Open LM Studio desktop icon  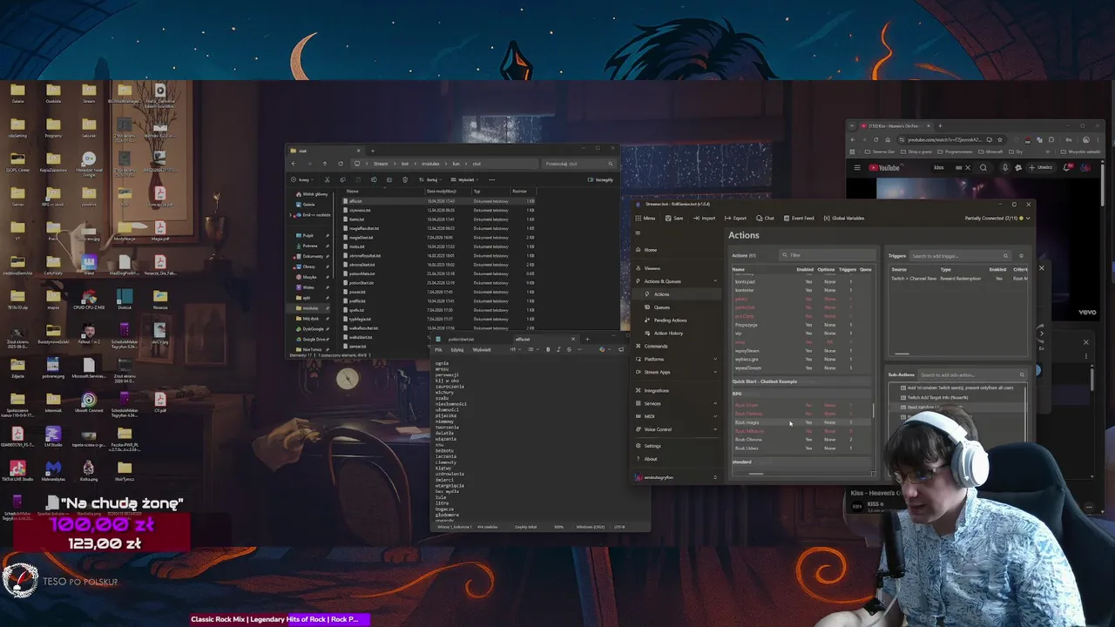click(x=53, y=435)
